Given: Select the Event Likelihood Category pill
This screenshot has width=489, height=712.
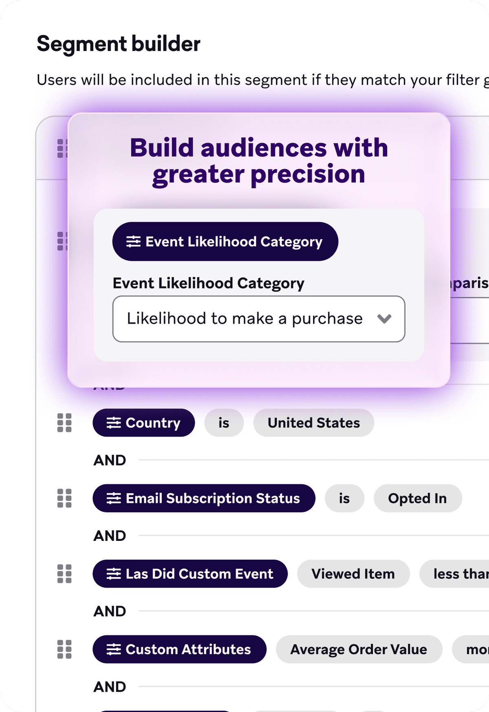Looking at the screenshot, I should pyautogui.click(x=225, y=242).
